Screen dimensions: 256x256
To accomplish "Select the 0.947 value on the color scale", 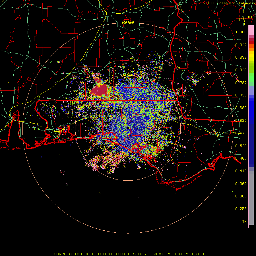I will click(x=241, y=45).
